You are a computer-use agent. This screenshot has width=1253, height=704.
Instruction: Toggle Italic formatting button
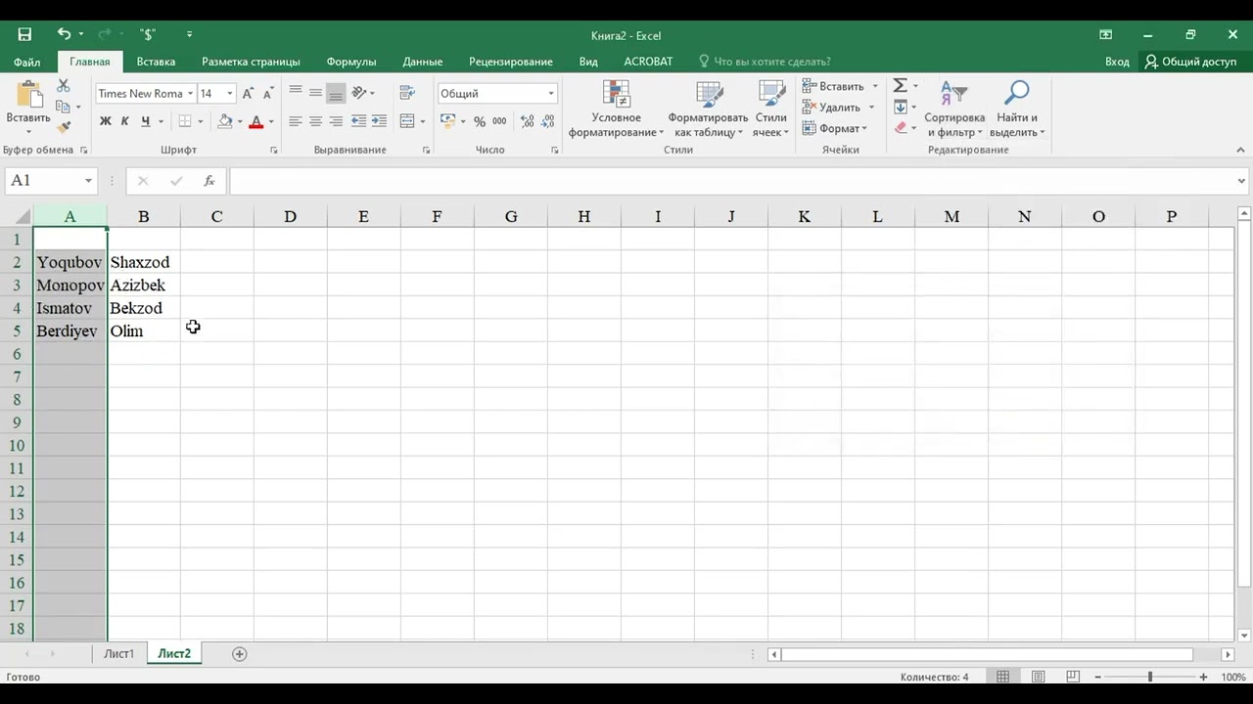124,121
